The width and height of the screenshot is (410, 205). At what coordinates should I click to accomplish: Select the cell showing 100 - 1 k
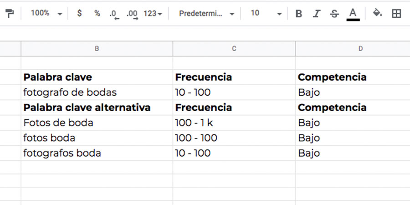(234, 123)
